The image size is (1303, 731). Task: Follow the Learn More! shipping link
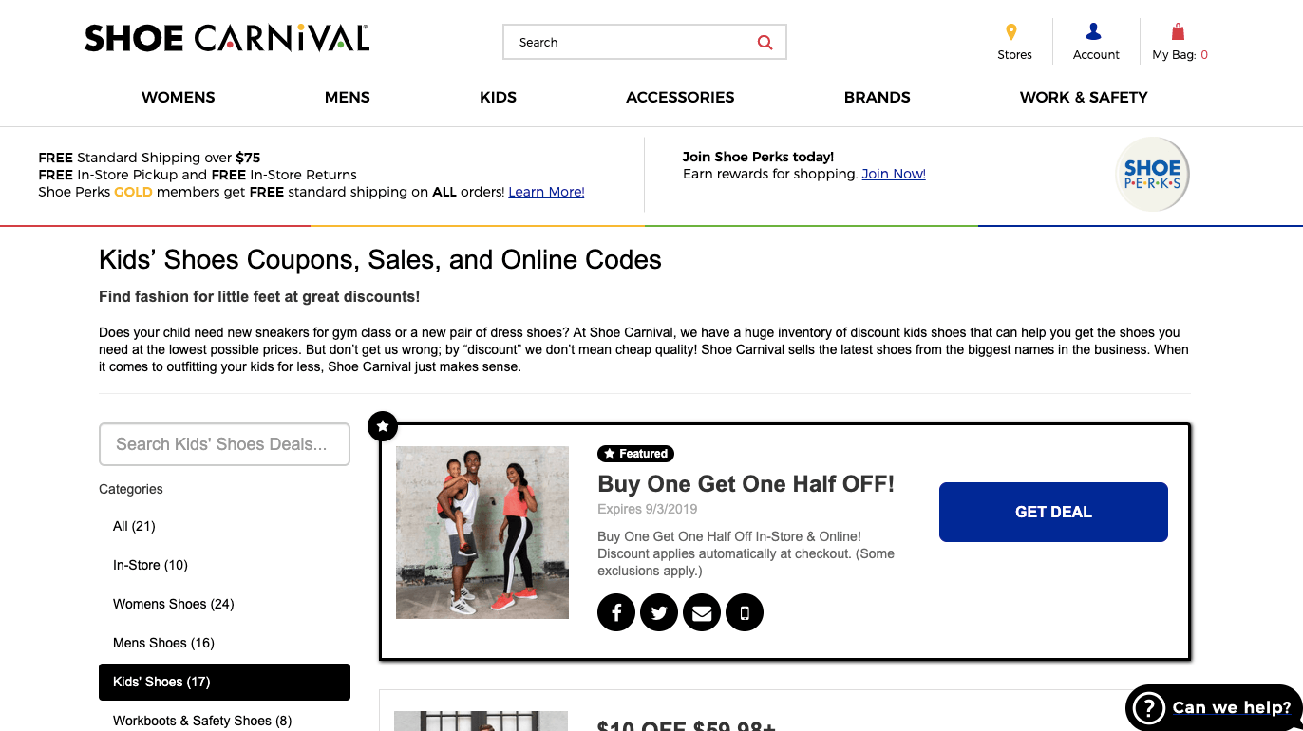(546, 192)
